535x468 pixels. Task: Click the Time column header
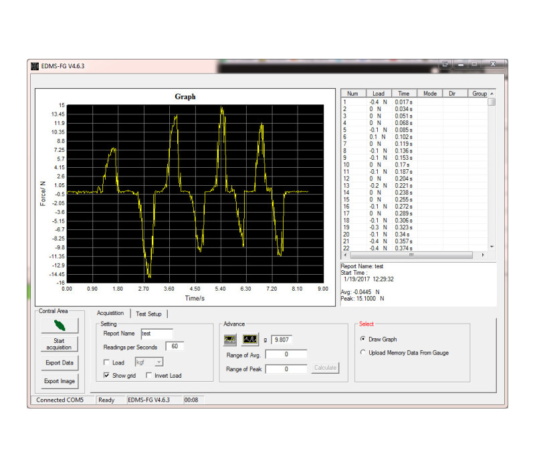click(x=404, y=94)
